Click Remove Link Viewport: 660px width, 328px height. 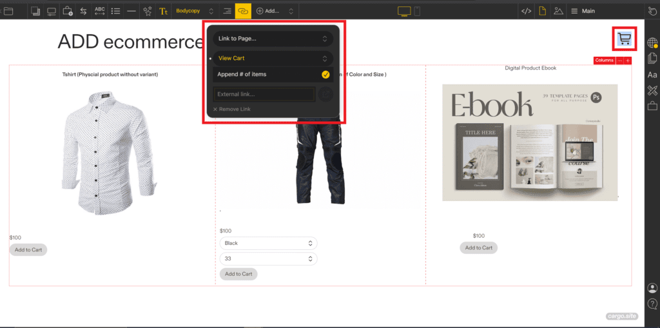click(x=231, y=109)
